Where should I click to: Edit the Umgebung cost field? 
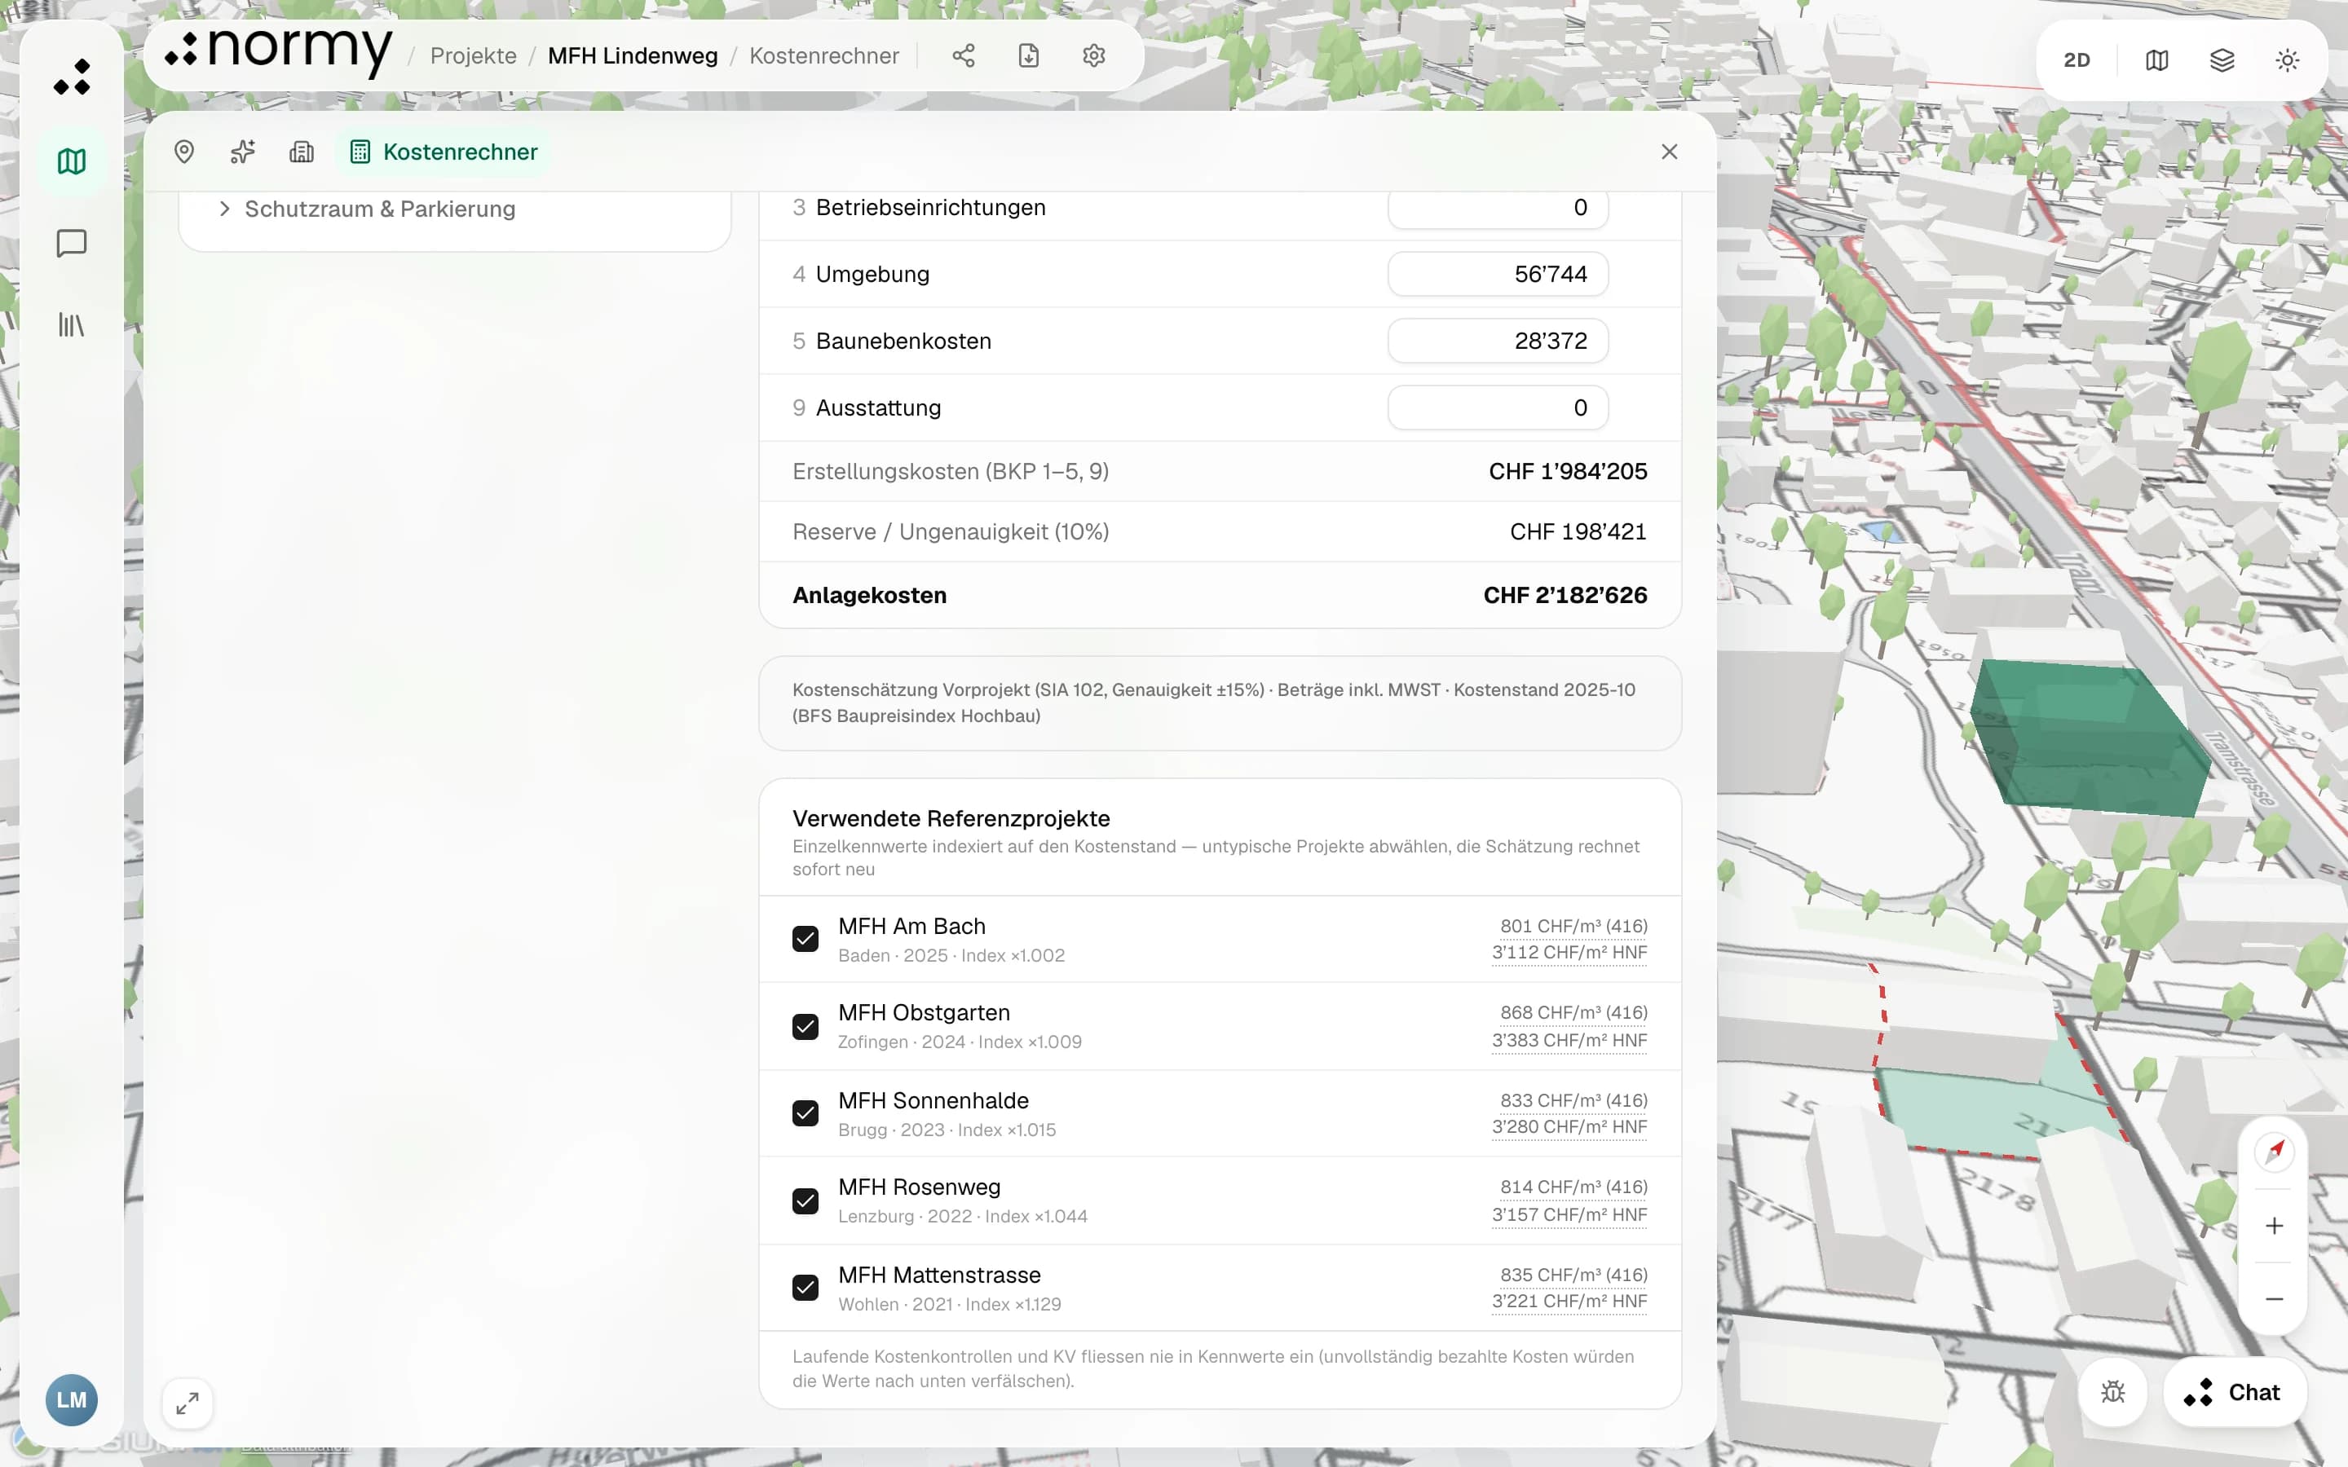(x=1498, y=275)
